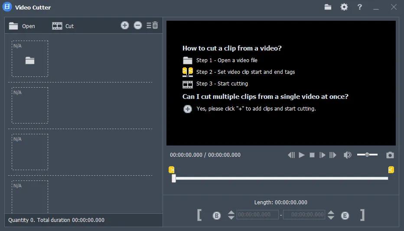Stop video playback
This screenshot has width=404, height=231.
312,155
